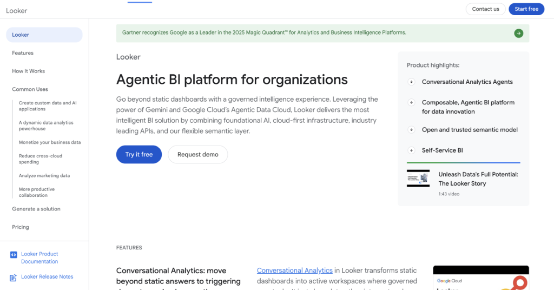
Task: Select Monetize your business data
Action: point(50,142)
